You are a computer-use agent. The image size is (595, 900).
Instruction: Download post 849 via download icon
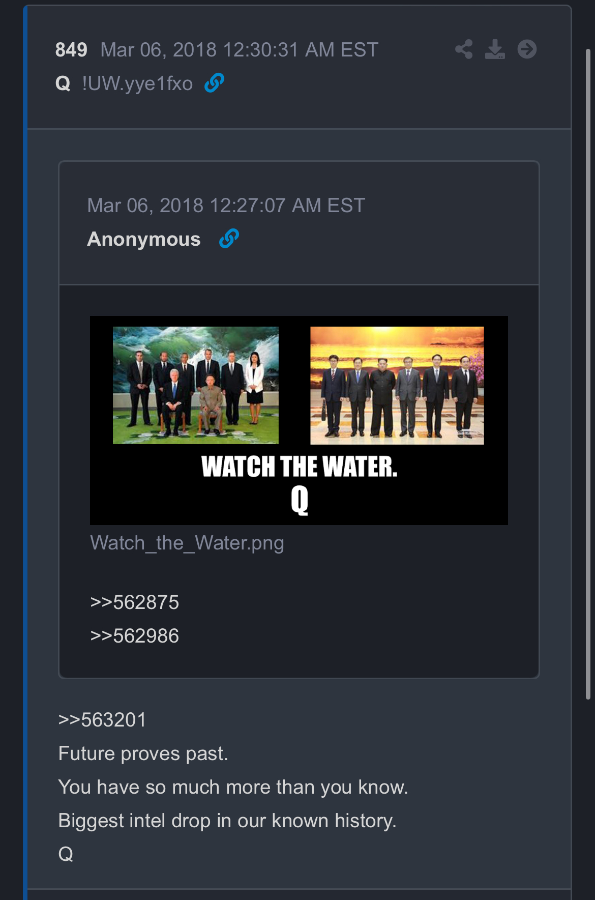click(495, 49)
